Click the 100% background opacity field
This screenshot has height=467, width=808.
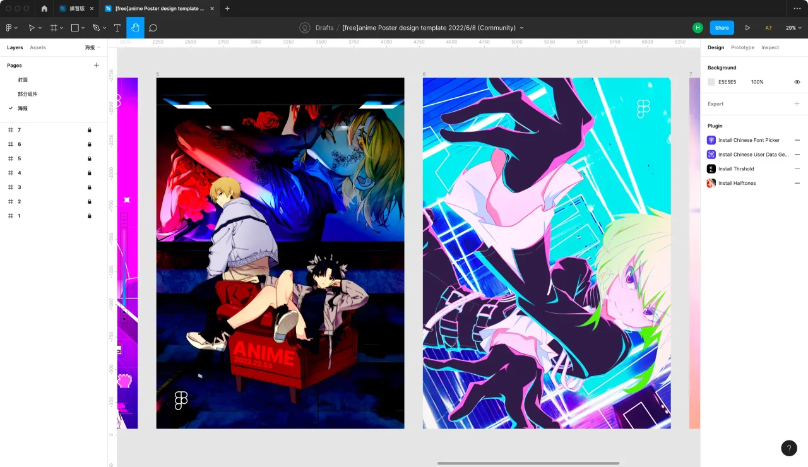point(757,82)
